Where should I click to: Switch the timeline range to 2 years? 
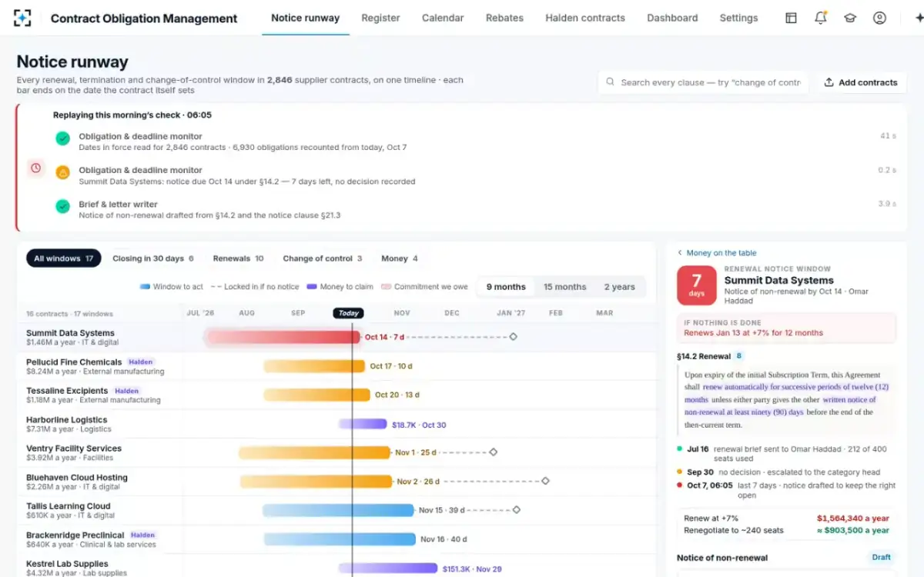(x=620, y=287)
